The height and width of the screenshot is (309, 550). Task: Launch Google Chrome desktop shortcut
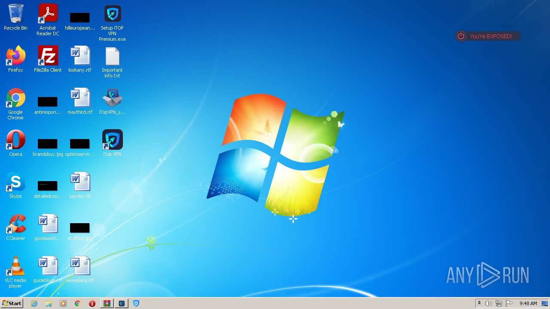[15, 104]
